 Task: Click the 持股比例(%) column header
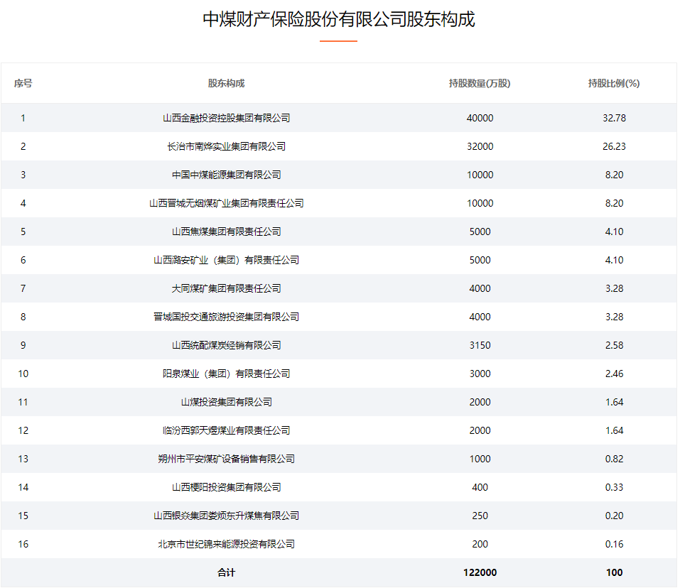tap(613, 83)
